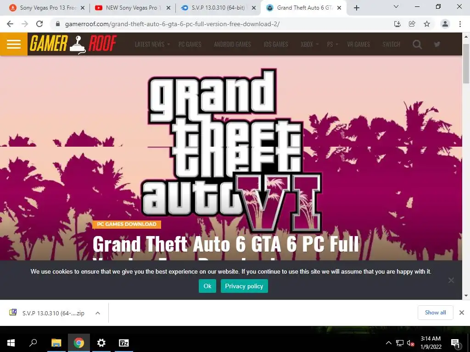Open File Explorer from the taskbar

(x=56, y=343)
